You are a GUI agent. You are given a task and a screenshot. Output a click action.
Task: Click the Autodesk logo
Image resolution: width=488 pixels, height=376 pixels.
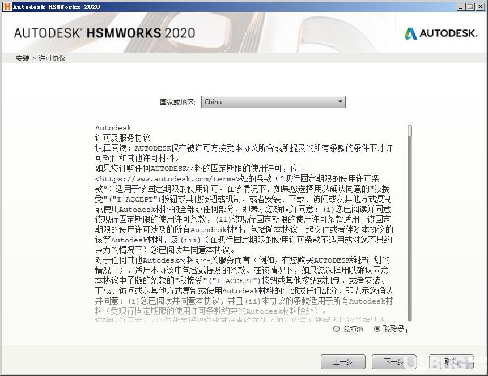[x=441, y=33]
